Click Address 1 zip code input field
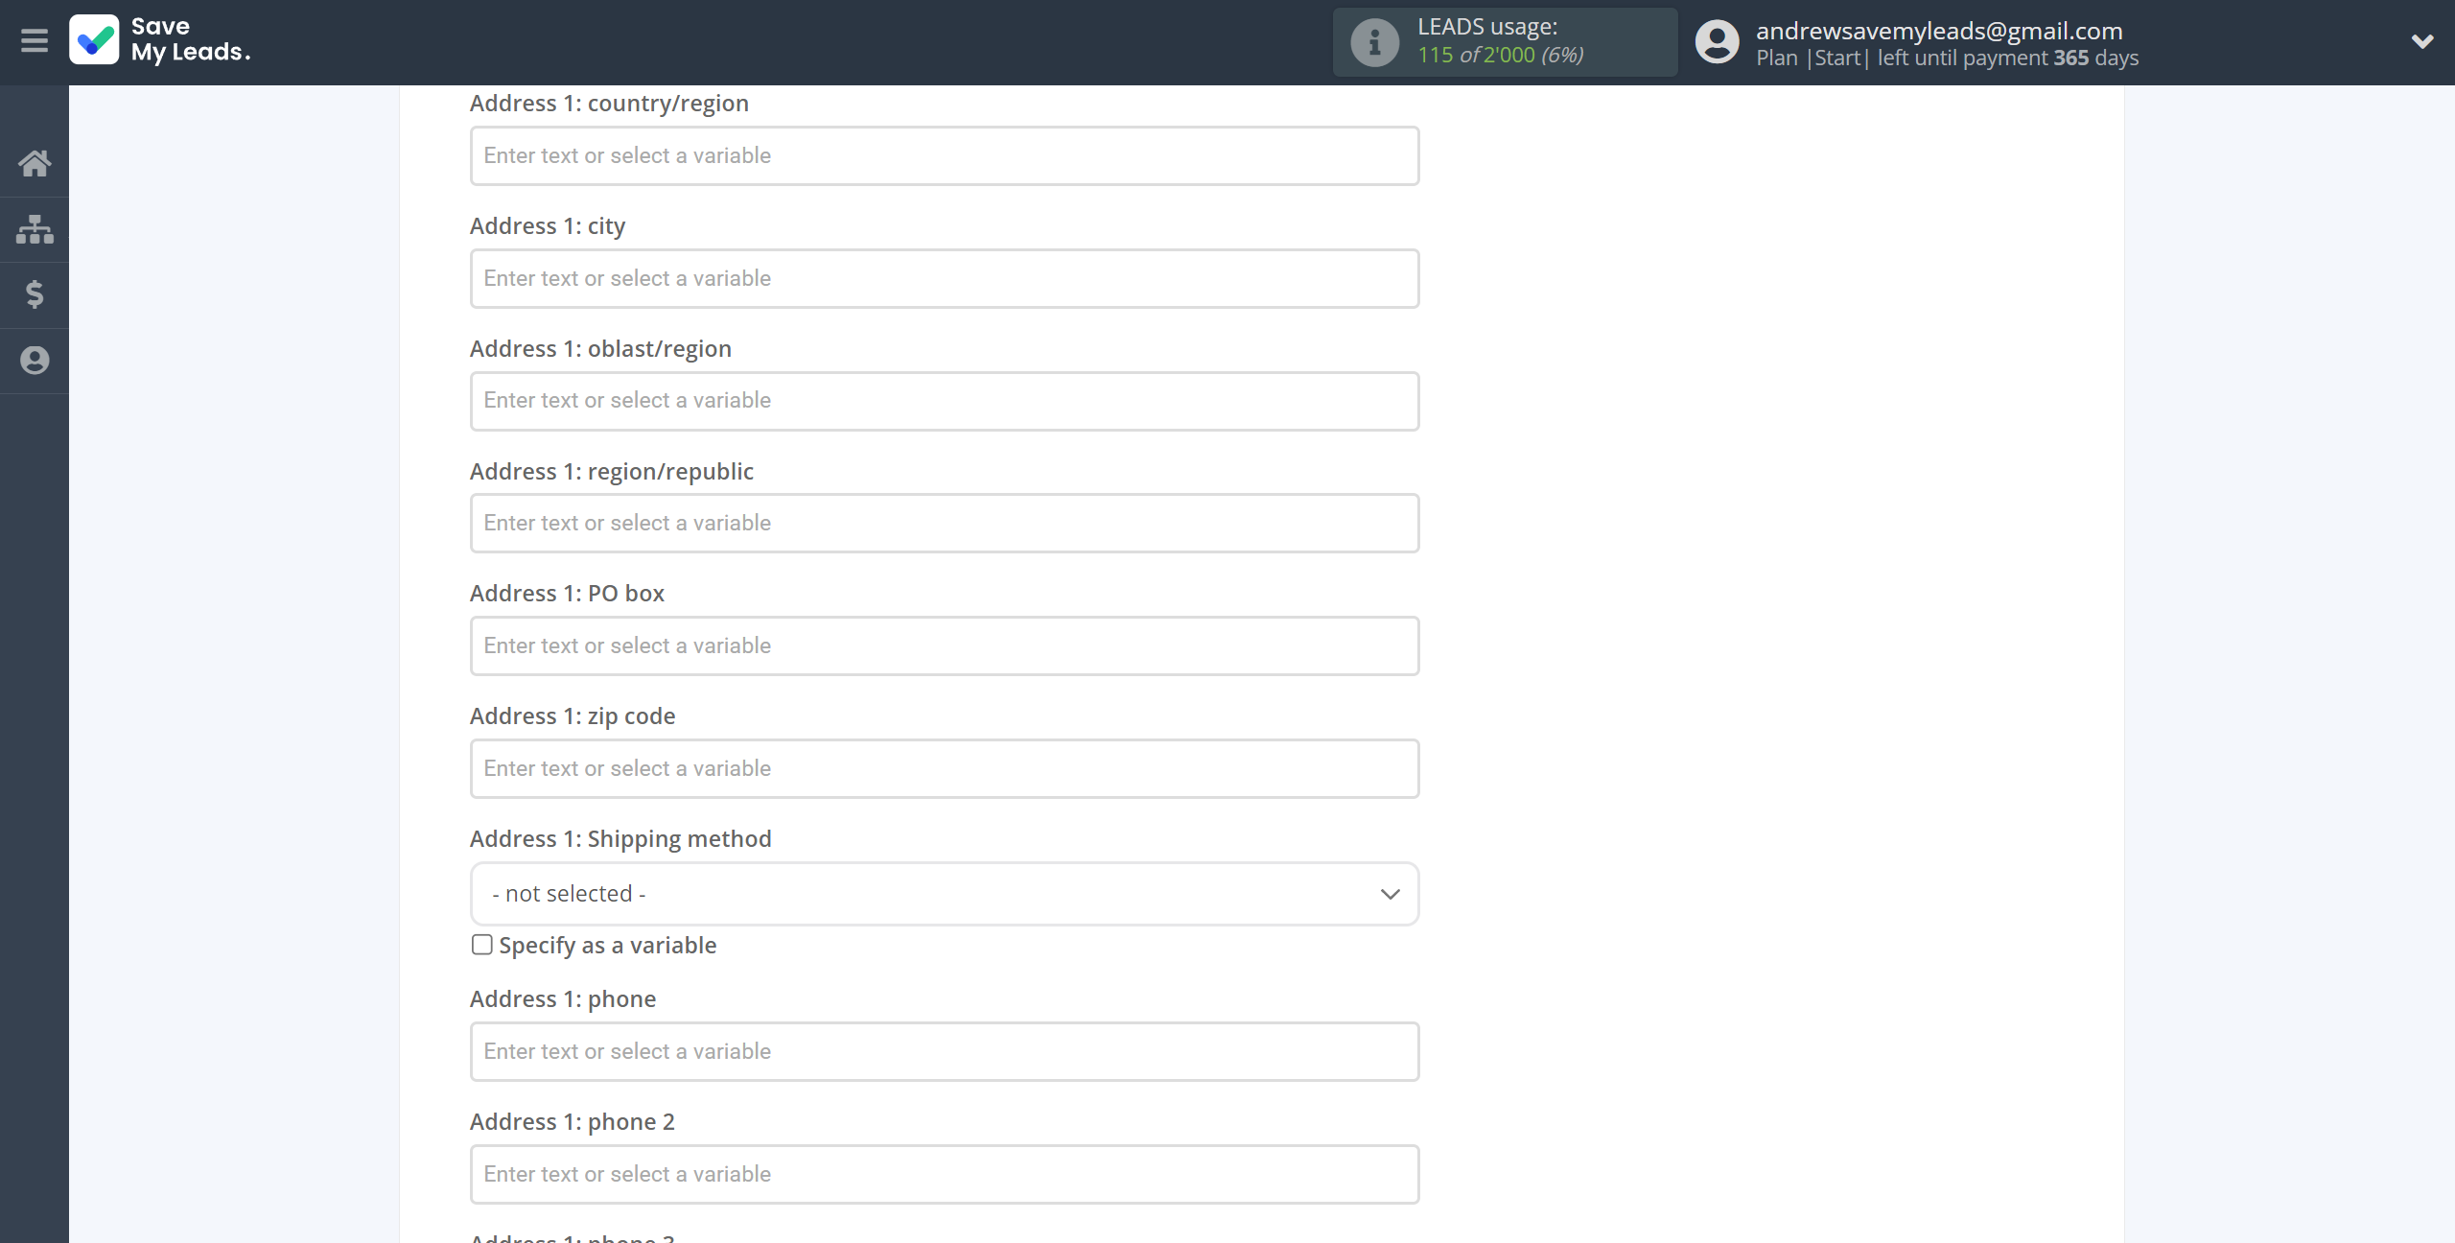The width and height of the screenshot is (2455, 1243). (x=945, y=767)
